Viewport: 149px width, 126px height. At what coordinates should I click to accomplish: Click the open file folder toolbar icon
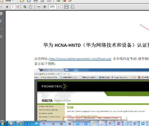pos(22,1)
